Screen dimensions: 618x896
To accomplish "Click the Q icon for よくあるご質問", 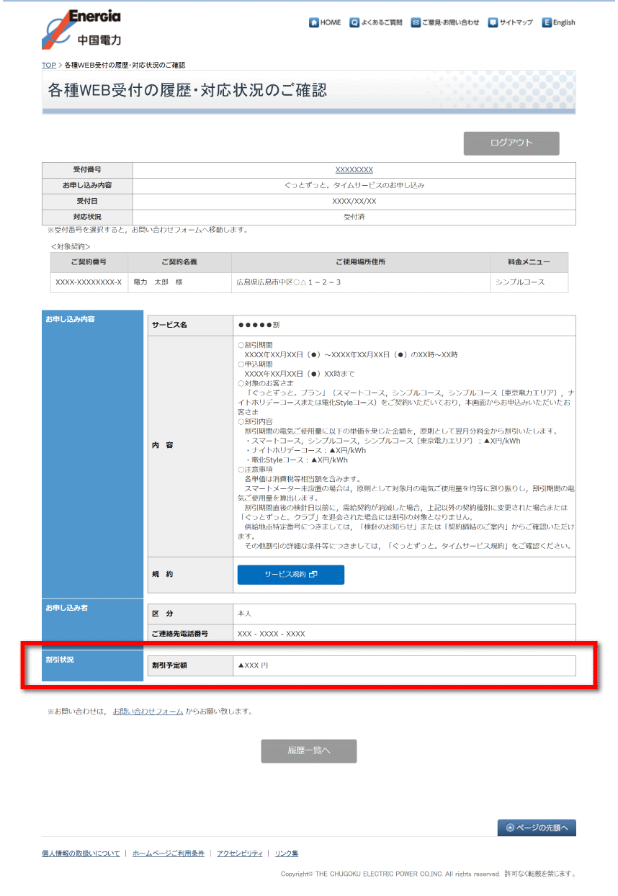I will [x=354, y=22].
